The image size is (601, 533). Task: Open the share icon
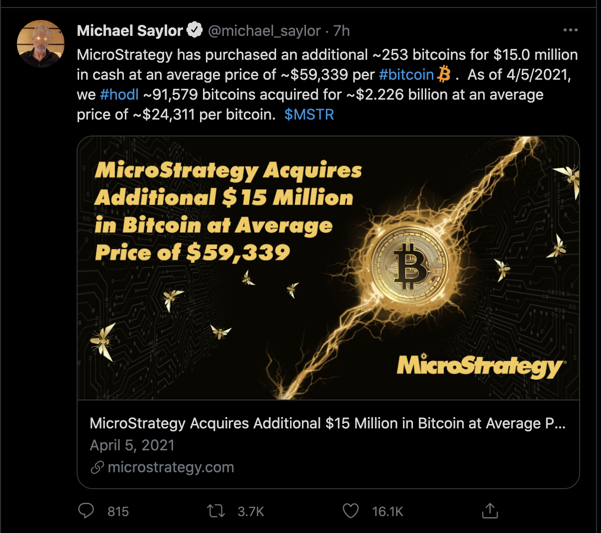(490, 511)
